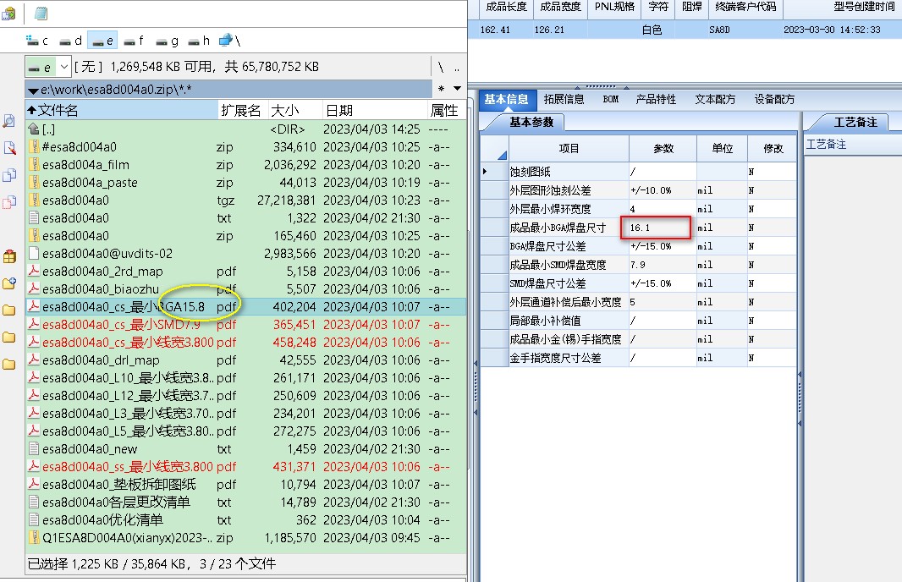The height and width of the screenshot is (582, 902).
Task: Open the 基本信息 tab
Action: [506, 100]
